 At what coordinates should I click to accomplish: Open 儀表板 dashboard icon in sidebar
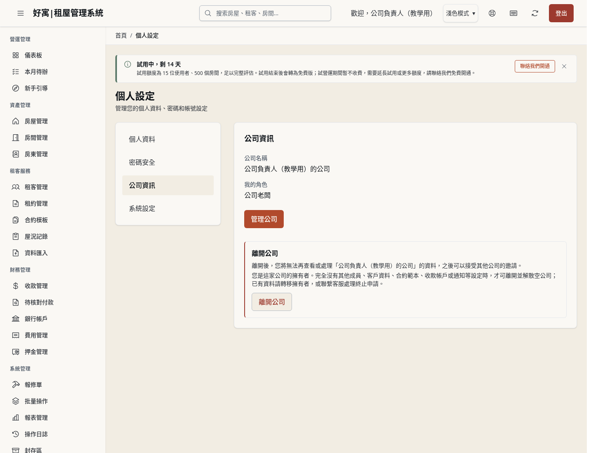pyautogui.click(x=16, y=55)
